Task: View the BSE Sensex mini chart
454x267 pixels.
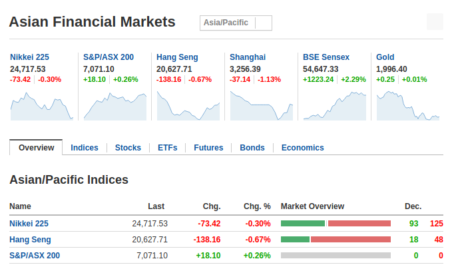Action: (x=335, y=106)
